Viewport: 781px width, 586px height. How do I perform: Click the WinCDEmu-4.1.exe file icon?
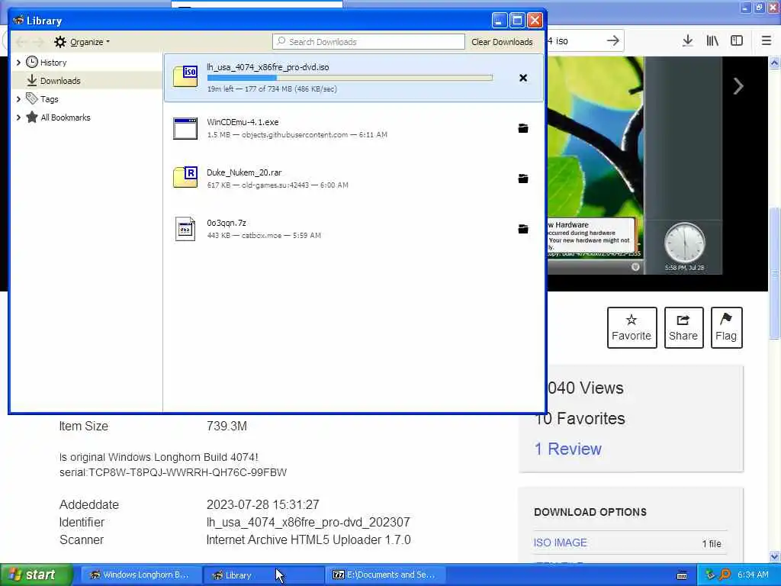185,128
